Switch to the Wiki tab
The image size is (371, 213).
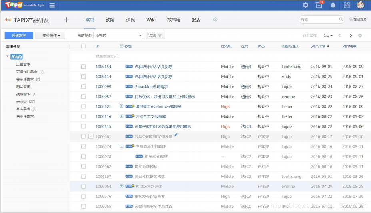coord(151,20)
